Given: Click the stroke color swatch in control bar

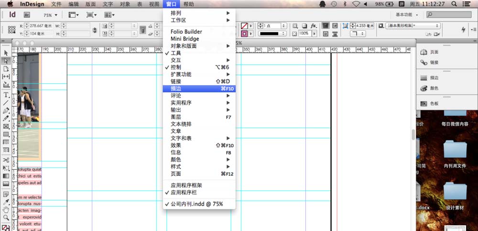Looking at the screenshot, I should point(244,34).
